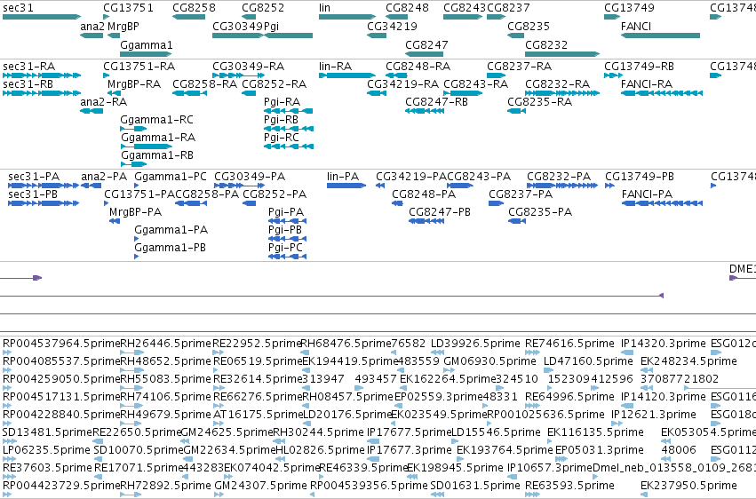The width and height of the screenshot is (756, 499).
Task: Open EST RP004537964.5prime
Action: (9, 352)
